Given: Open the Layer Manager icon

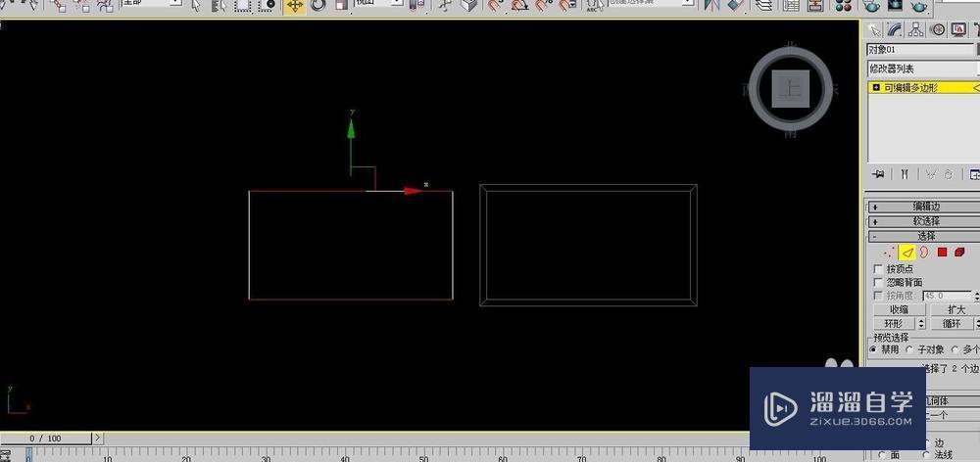Looking at the screenshot, I should 763,6.
